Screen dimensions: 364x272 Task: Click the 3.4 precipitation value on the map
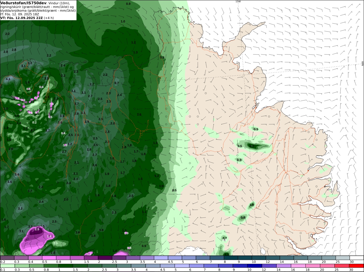click(x=17, y=174)
